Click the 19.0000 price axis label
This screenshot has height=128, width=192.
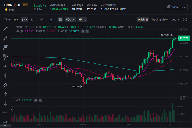tap(184, 30)
